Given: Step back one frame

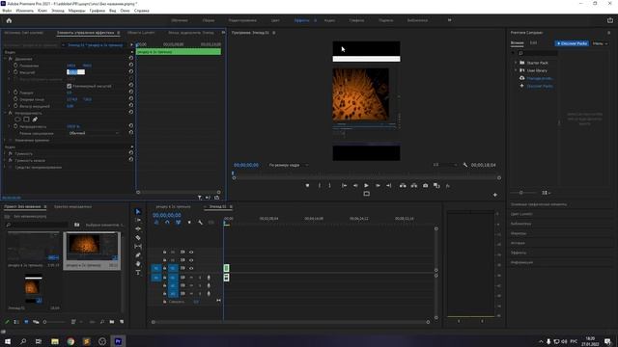Looking at the screenshot, I should click(355, 185).
